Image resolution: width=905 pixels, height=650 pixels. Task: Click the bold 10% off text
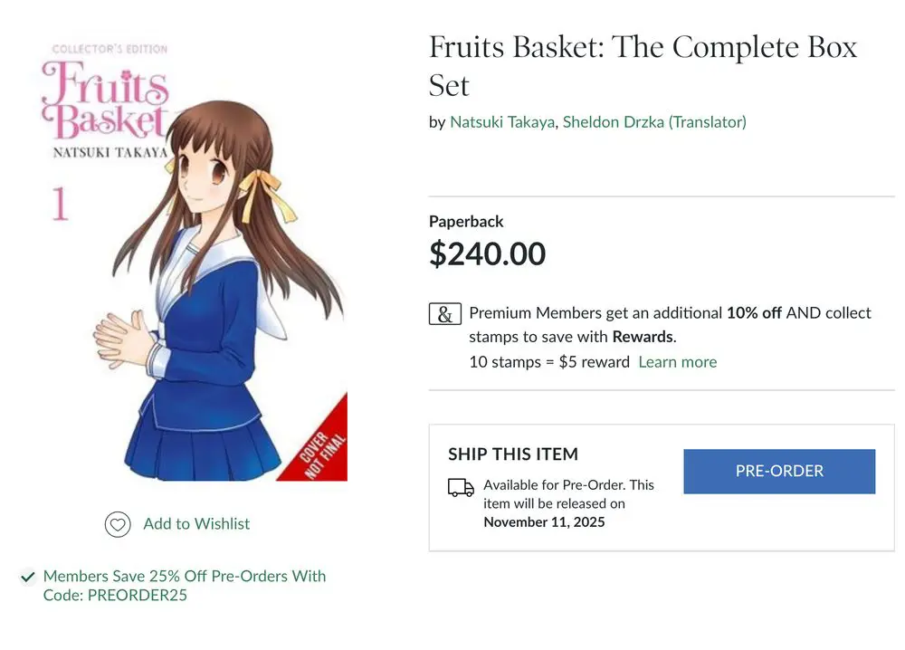(x=754, y=313)
